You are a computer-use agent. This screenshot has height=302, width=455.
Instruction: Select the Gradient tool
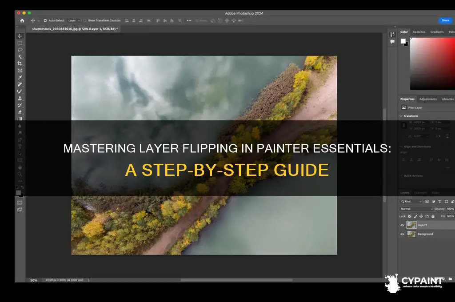coord(20,119)
